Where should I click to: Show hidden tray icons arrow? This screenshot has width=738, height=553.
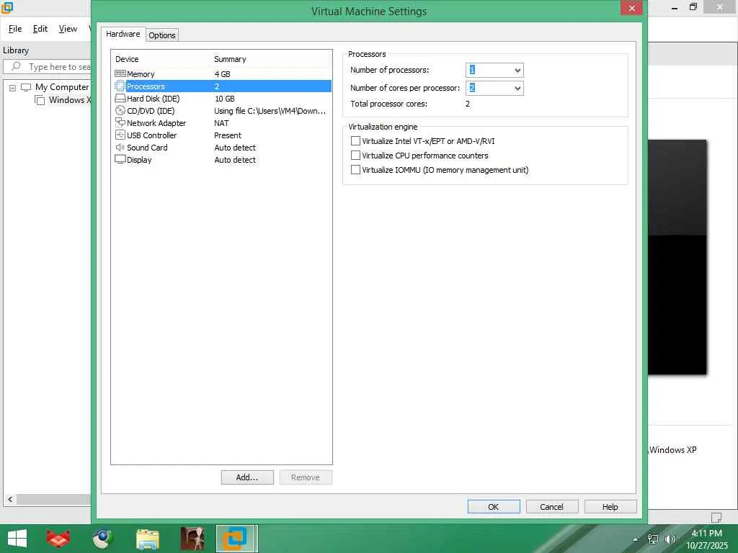(x=636, y=539)
